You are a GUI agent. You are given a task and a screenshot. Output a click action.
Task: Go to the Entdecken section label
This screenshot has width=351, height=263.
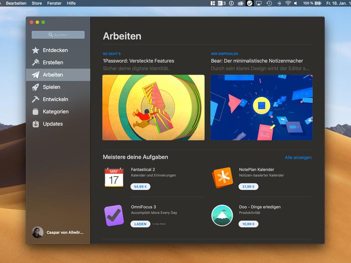click(55, 50)
